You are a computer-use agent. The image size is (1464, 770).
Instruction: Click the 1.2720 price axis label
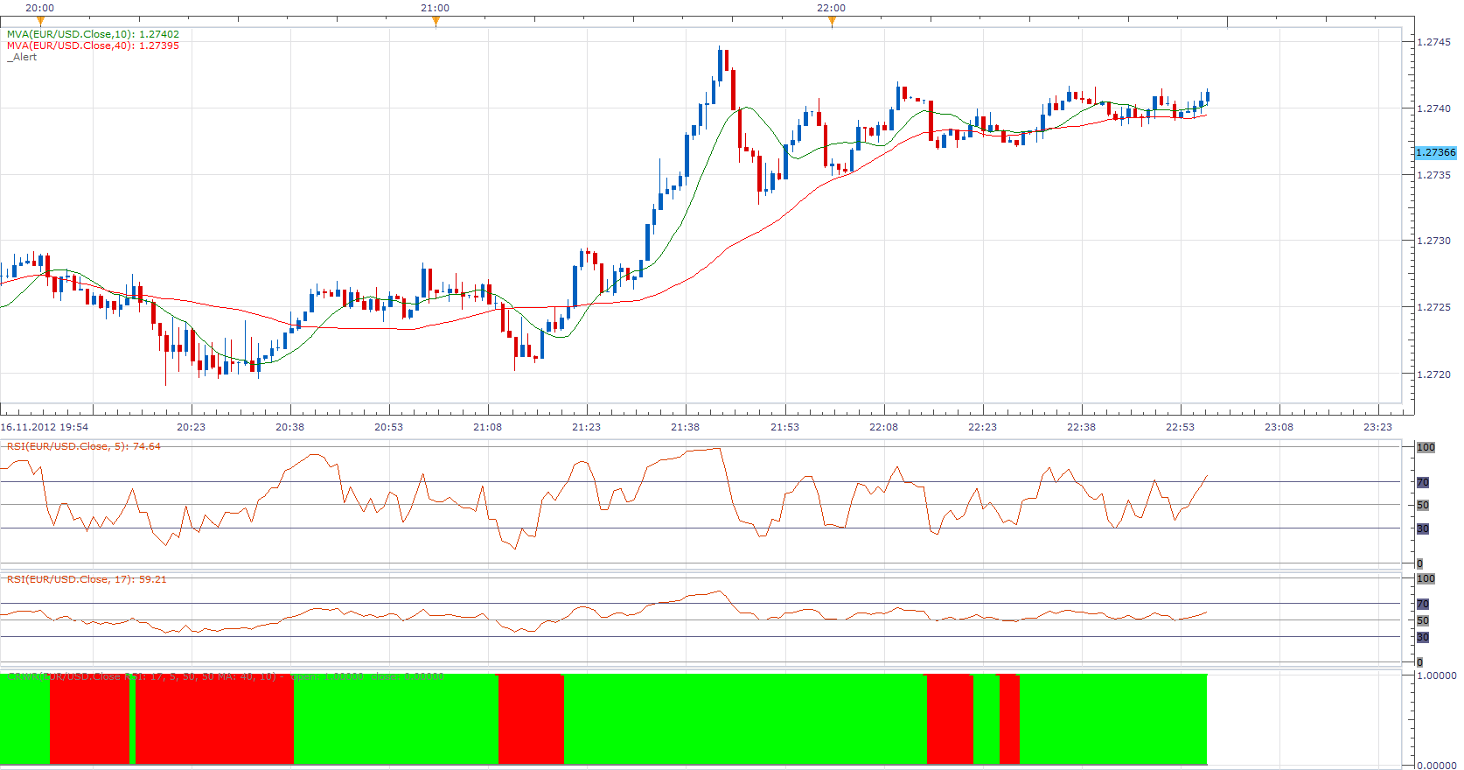[x=1433, y=374]
